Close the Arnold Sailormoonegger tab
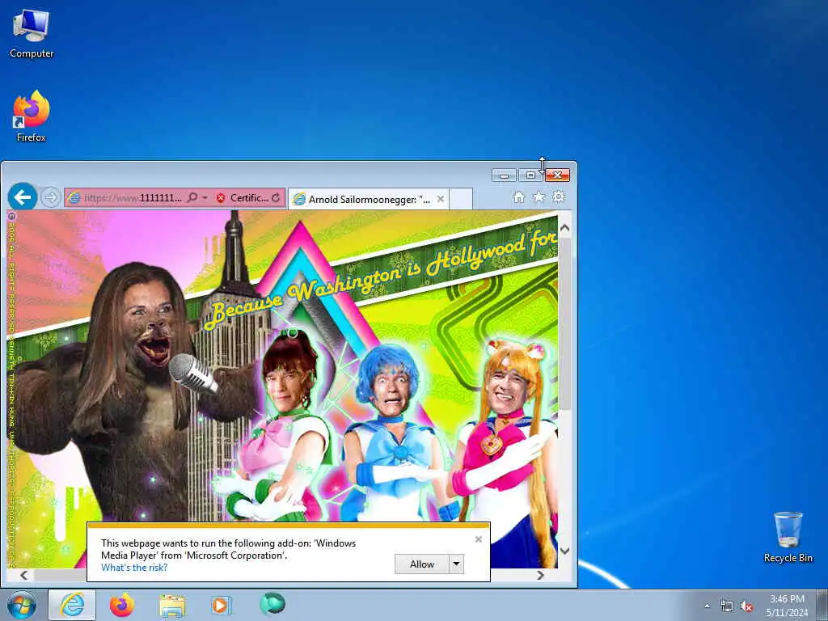The image size is (828, 621). pos(441,199)
